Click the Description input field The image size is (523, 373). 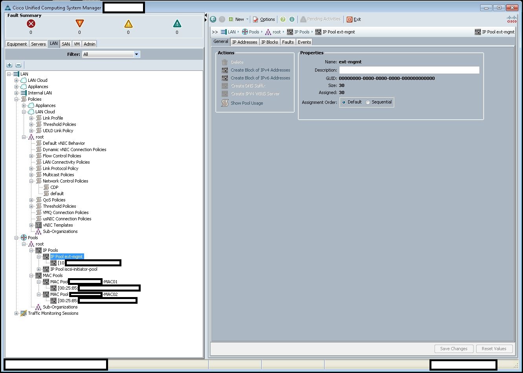point(409,70)
